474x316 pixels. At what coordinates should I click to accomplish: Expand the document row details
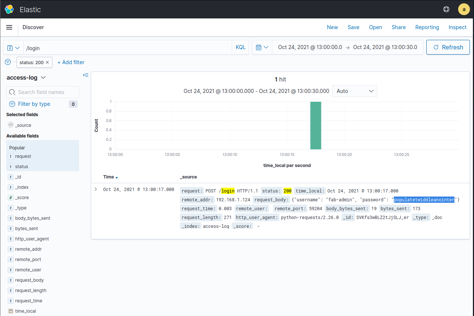pos(96,189)
